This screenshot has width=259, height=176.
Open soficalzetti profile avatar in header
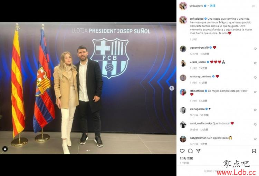point(183,6)
